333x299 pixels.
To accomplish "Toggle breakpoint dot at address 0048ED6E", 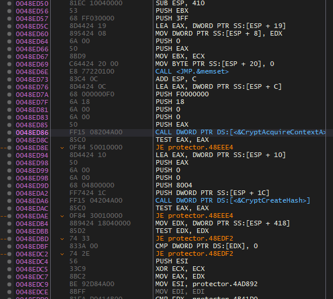I will pyautogui.click(x=9, y=72).
